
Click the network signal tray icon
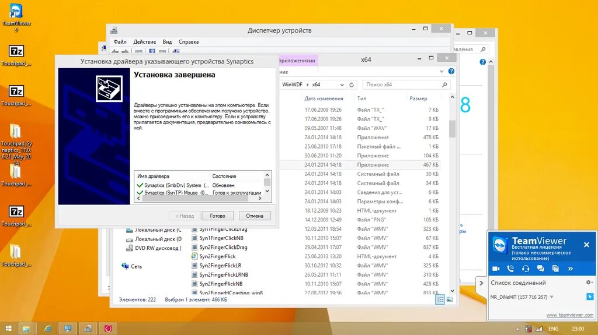(x=539, y=329)
